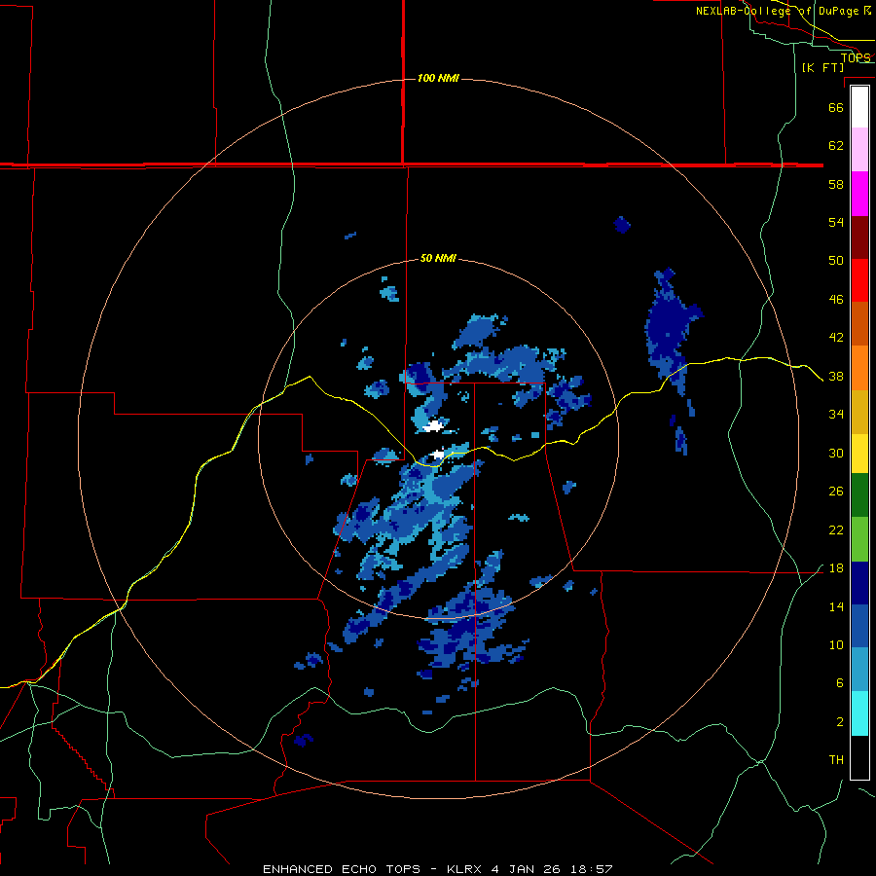Click the light blue 10 legend swatch

coord(859,670)
